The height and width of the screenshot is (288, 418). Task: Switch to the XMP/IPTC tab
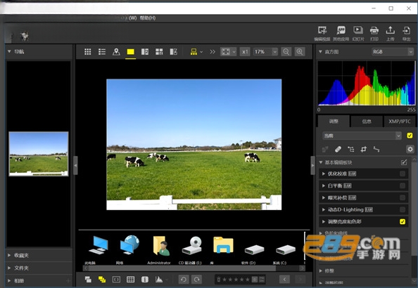click(400, 122)
